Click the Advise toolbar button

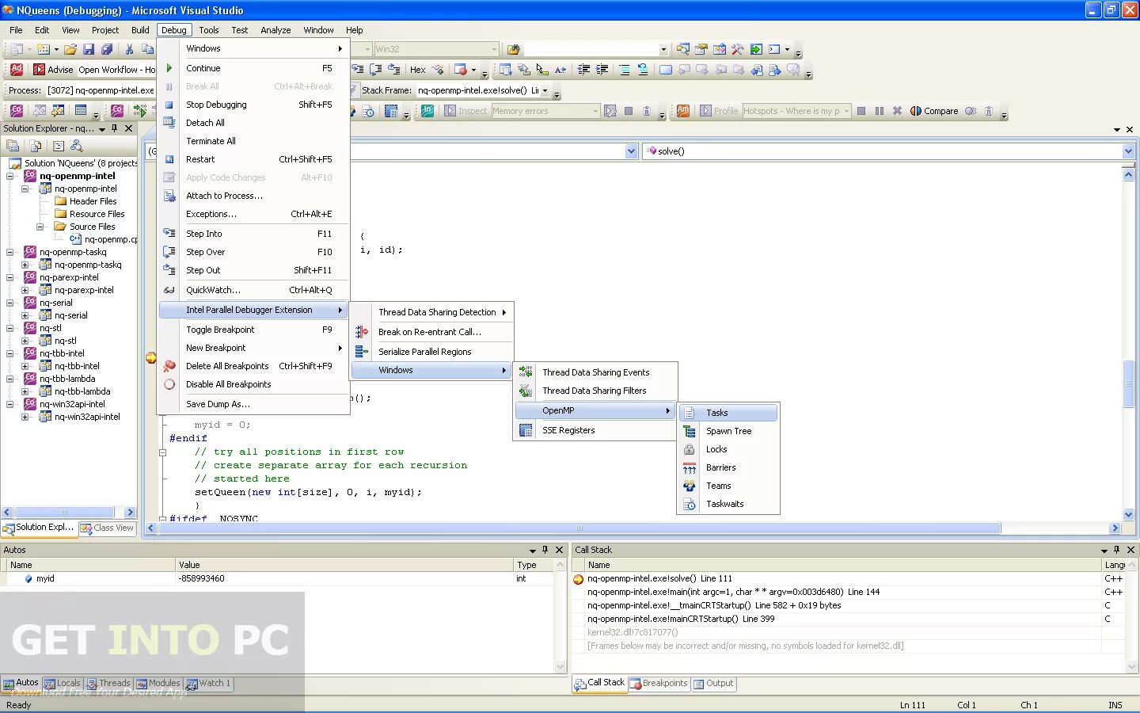pos(54,70)
